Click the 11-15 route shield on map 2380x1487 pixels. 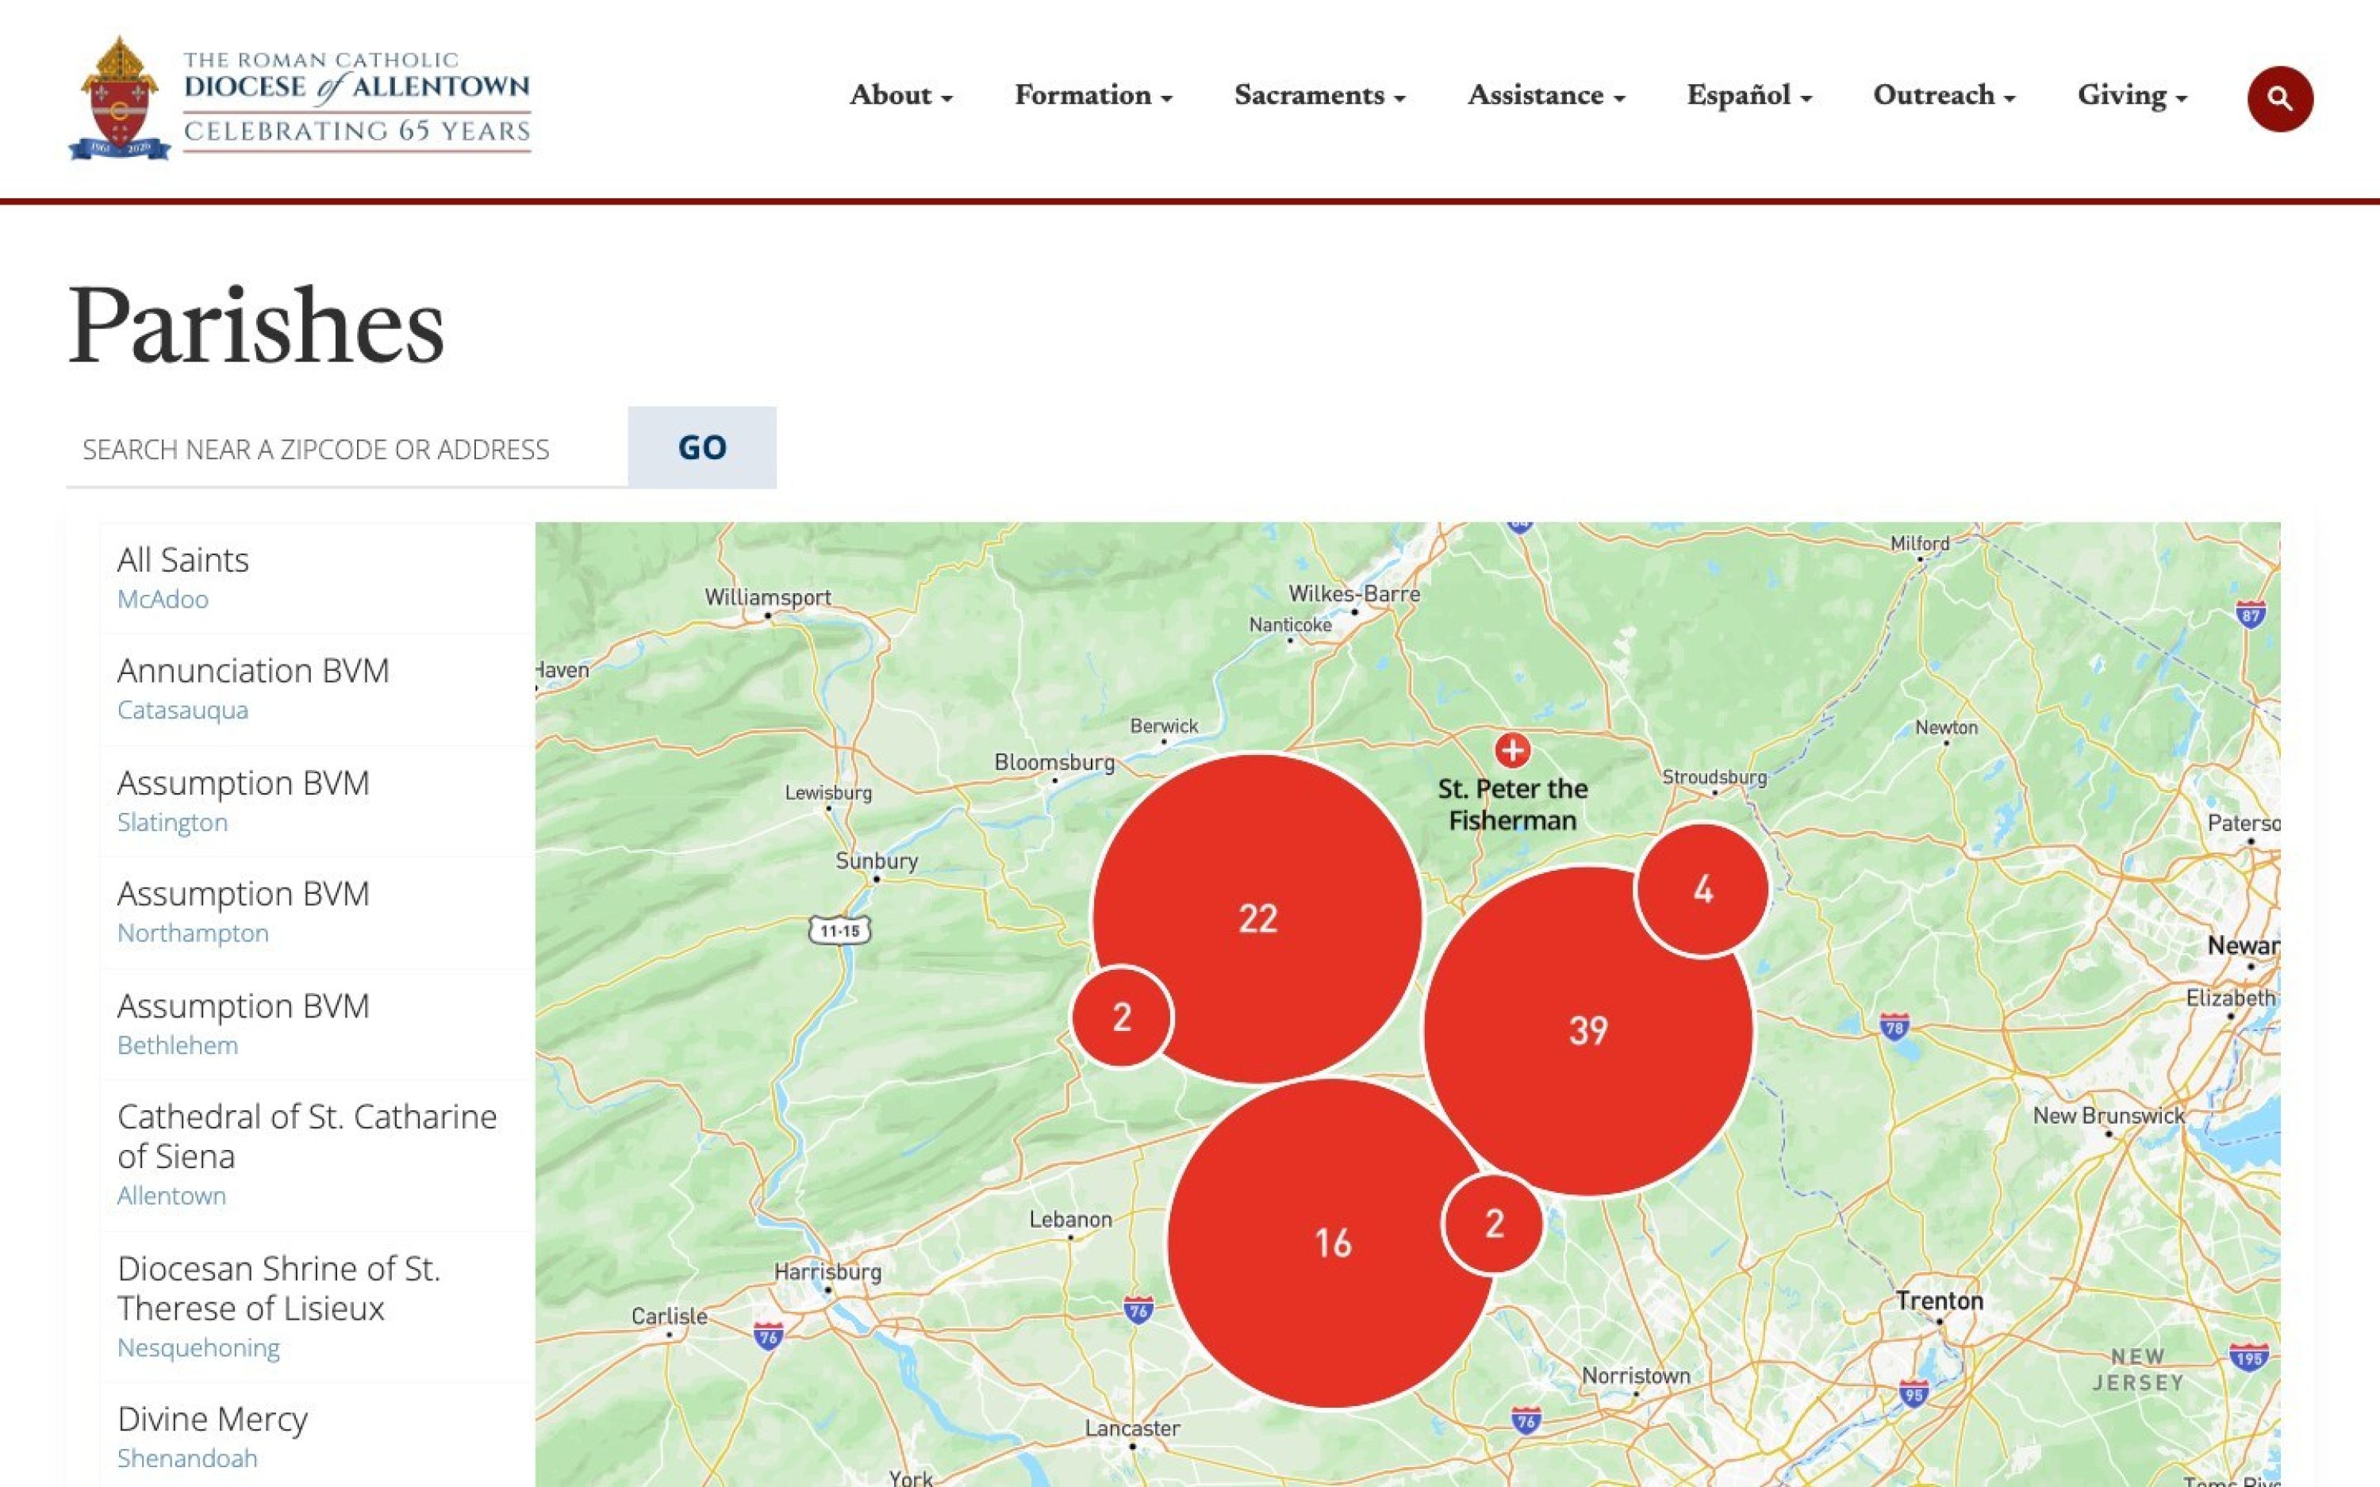(839, 930)
